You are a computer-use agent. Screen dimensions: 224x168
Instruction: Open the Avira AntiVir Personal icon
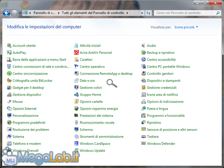click(76, 53)
